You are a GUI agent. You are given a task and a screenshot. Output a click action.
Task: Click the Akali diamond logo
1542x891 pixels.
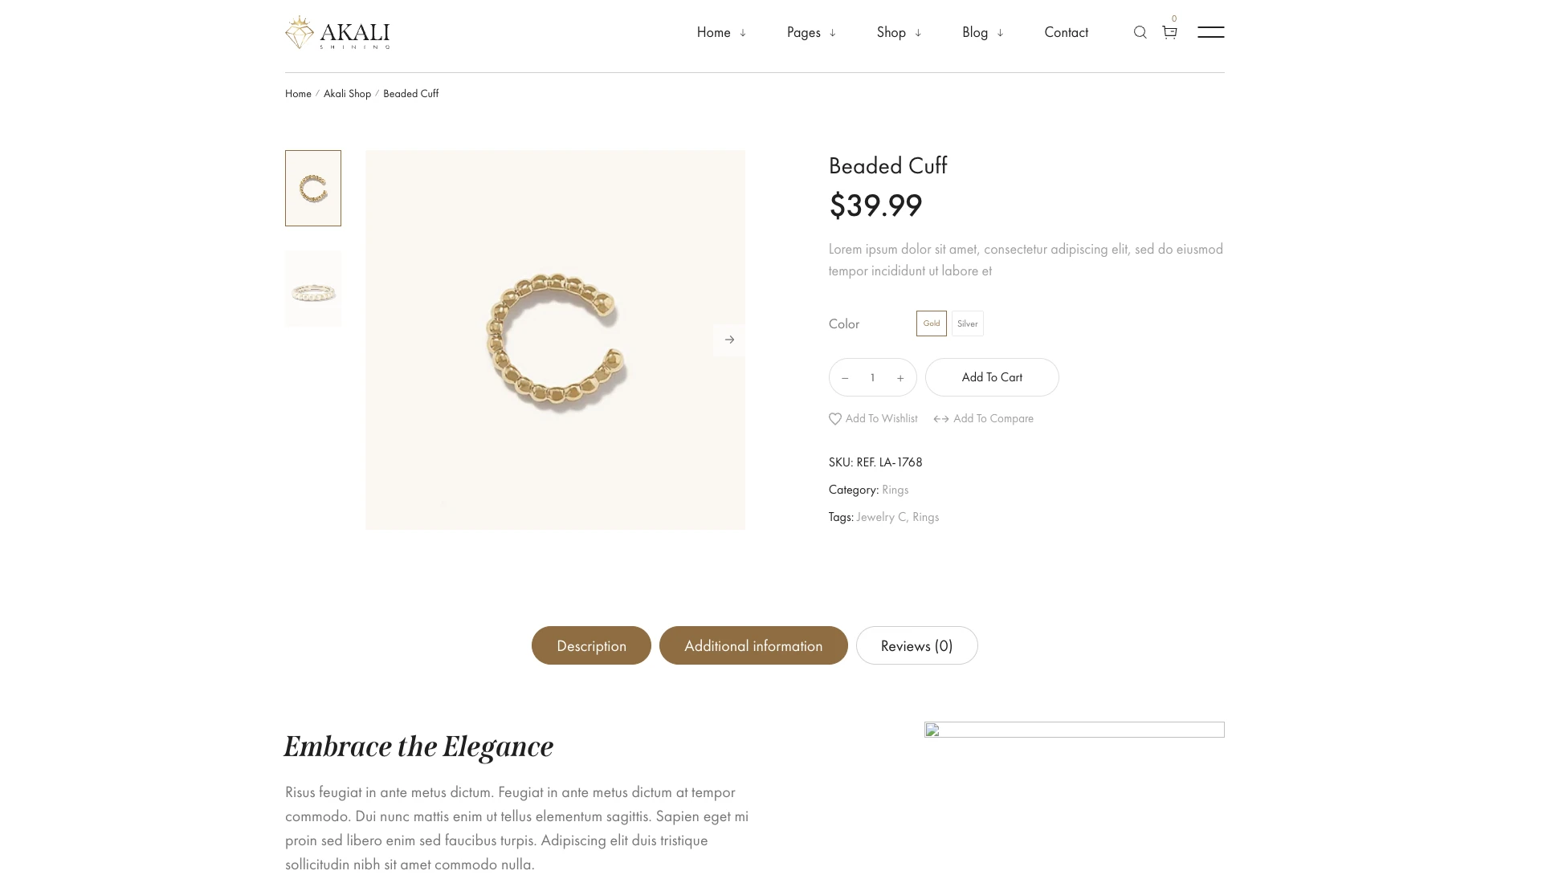(x=300, y=33)
